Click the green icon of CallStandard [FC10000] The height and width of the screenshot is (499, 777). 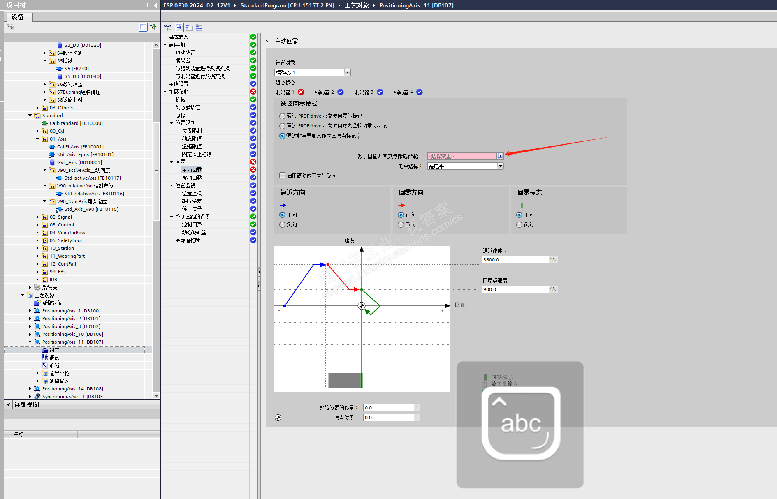[x=45, y=123]
